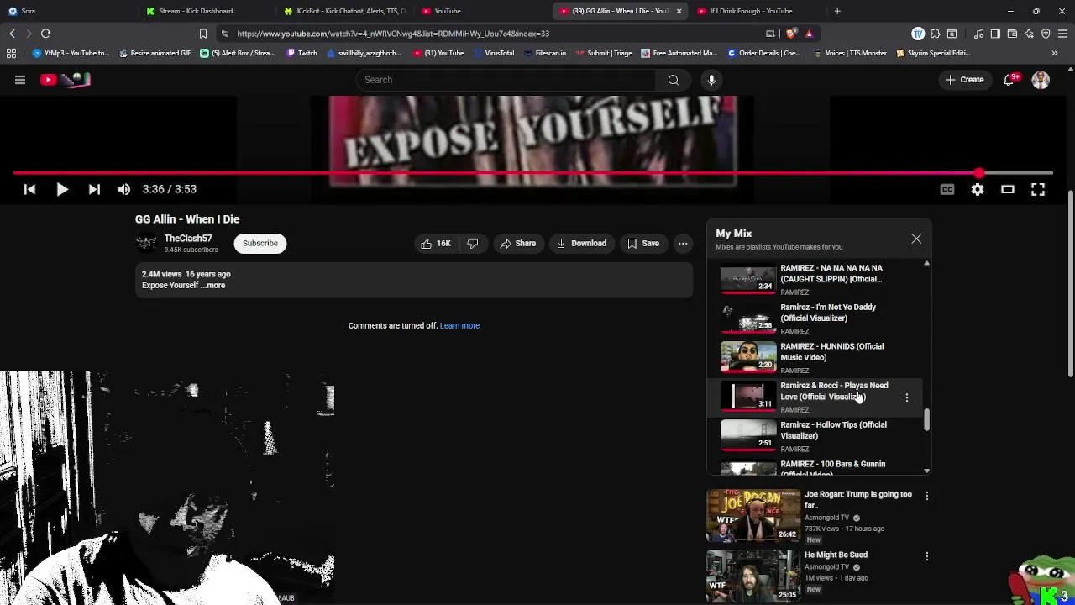Screen dimensions: 1075x605
Task: Open the account avatar menu
Action: tap(1041, 80)
